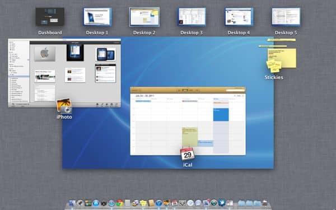Click the iTunes icon in the Dock
Screen dimensions: 336x210
[x=158, y=203]
